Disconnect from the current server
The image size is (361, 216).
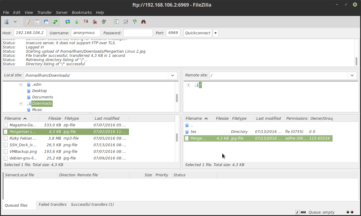[95, 22]
